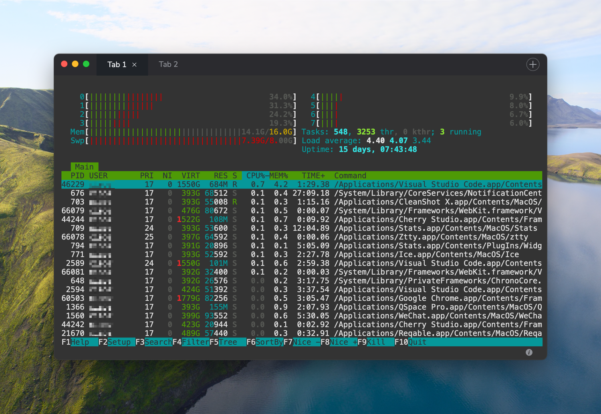Image resolution: width=601 pixels, height=414 pixels.
Task: Close Tab 1 with its x icon
Action: click(x=135, y=65)
